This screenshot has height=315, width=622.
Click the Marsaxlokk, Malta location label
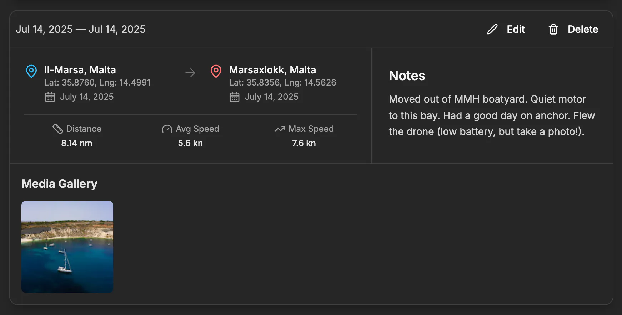[x=272, y=70]
